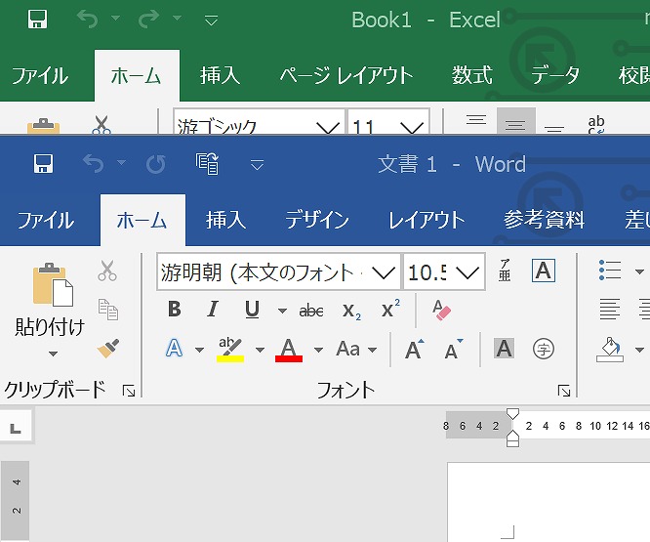Click clear all formatting eraser icon
The height and width of the screenshot is (542, 650).
(x=441, y=311)
